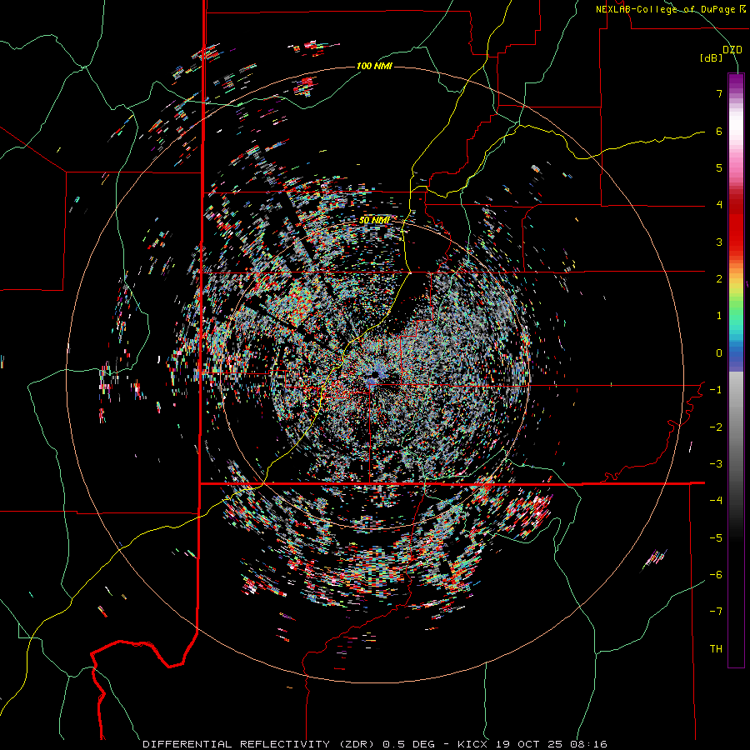The height and width of the screenshot is (750, 750).
Task: Click the color scale value 2
Action: [x=719, y=279]
